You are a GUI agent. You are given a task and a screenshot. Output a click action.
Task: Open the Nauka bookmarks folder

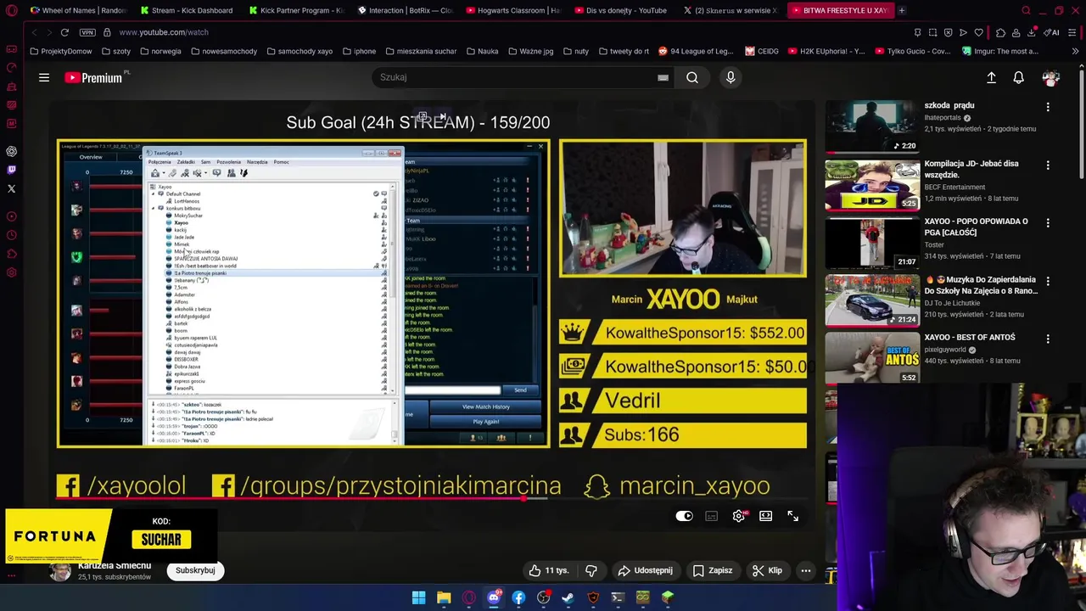pyautogui.click(x=482, y=51)
